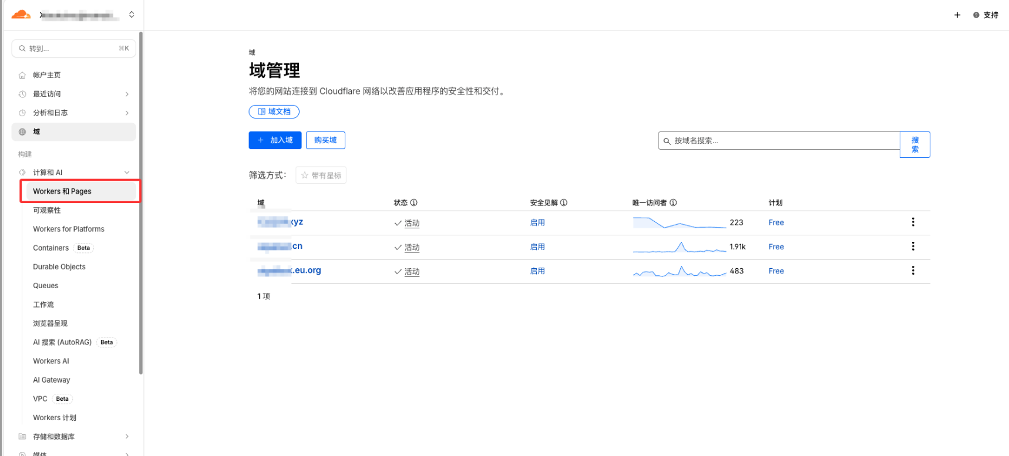Click info icon beside 唯一访问者 header
Screen dimensions: 1009x456
[x=674, y=202]
